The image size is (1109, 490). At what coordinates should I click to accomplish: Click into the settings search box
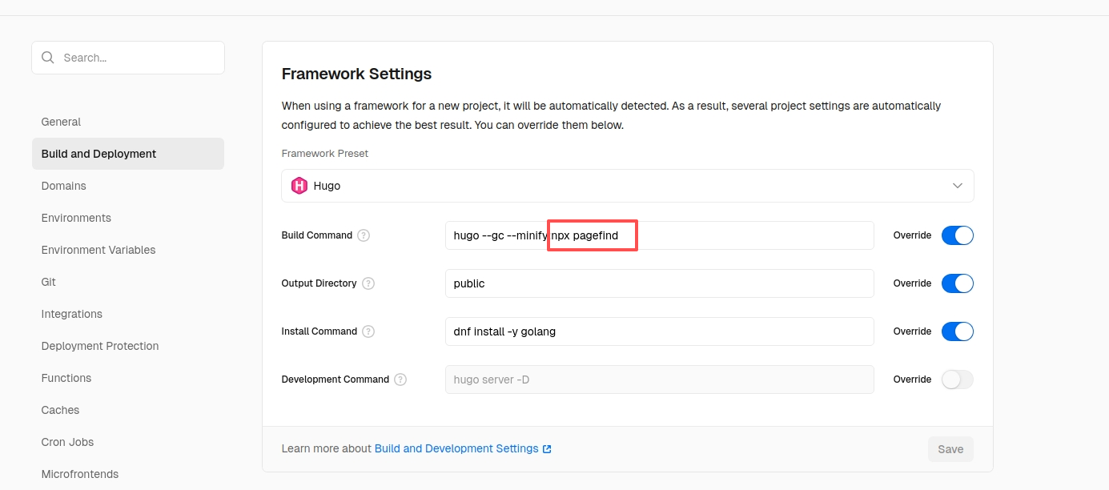pos(136,58)
